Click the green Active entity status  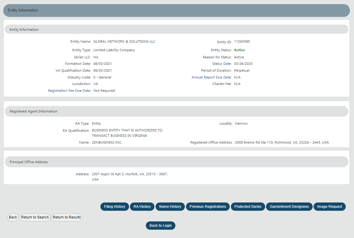(x=239, y=50)
